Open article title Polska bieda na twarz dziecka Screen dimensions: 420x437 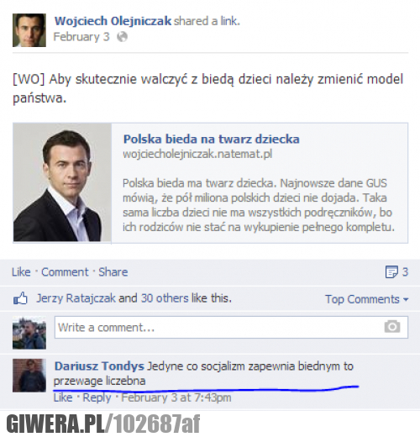click(x=212, y=139)
